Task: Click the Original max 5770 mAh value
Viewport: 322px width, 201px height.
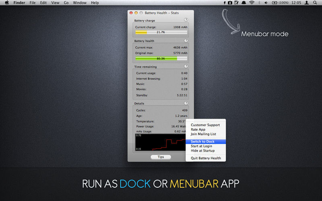Action: click(x=180, y=53)
